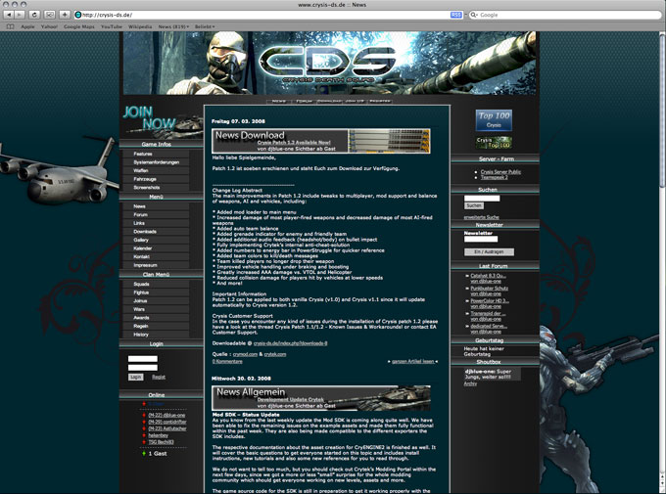Image resolution: width=666 pixels, height=494 pixels.
Task: Open the crymod.com source link
Action: [245, 354]
